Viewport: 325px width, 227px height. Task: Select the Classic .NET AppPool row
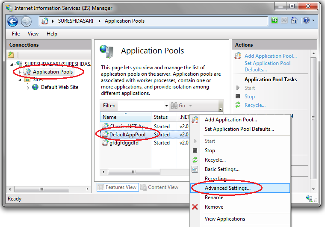point(145,127)
